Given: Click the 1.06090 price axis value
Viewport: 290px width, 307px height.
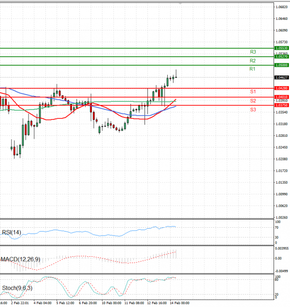Looking at the screenshot, I should coord(282,30).
